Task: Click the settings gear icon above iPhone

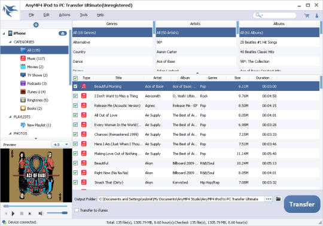Action: 36,25
